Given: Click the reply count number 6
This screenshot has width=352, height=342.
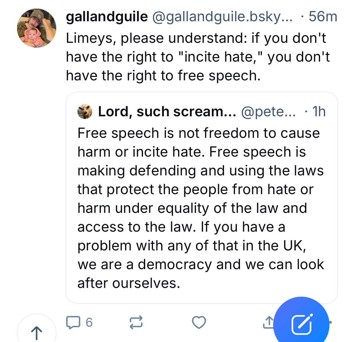Looking at the screenshot, I should click(89, 322).
